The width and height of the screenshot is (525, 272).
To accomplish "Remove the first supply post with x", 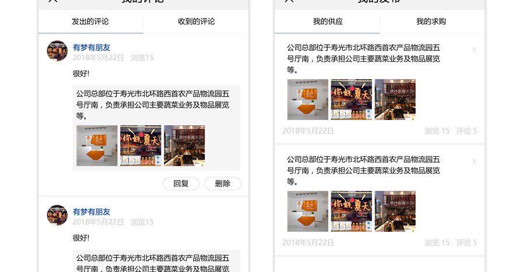I will [x=474, y=50].
